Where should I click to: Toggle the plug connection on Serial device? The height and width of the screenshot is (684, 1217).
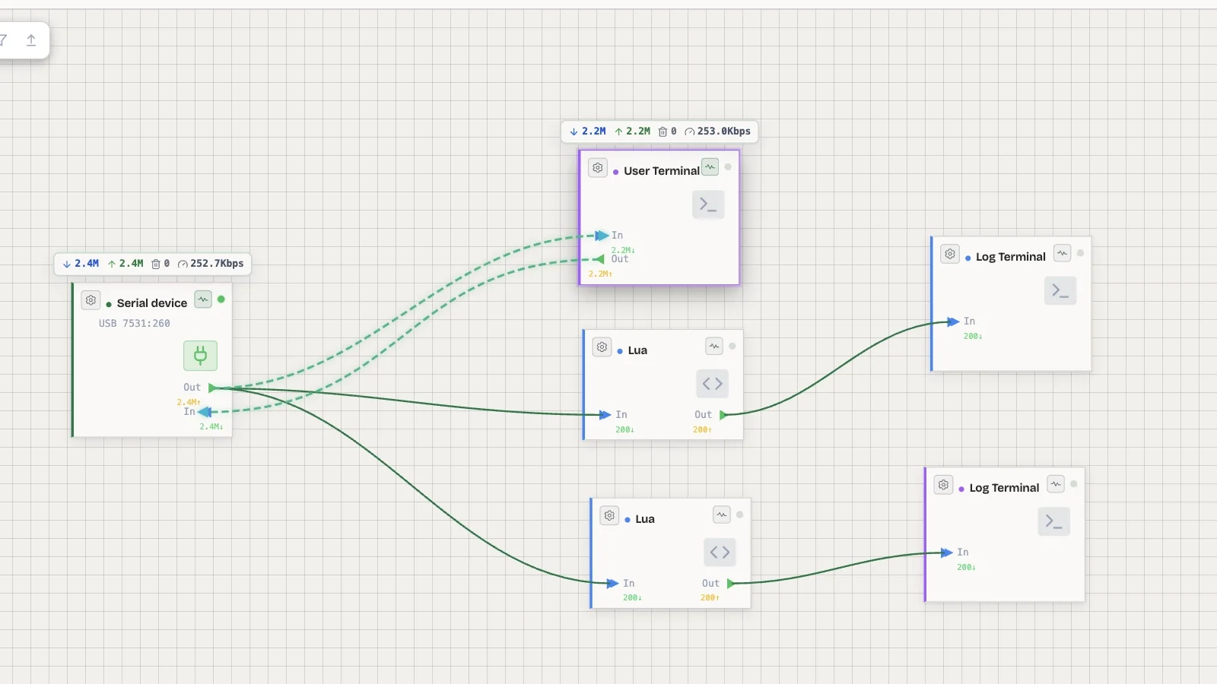[199, 356]
